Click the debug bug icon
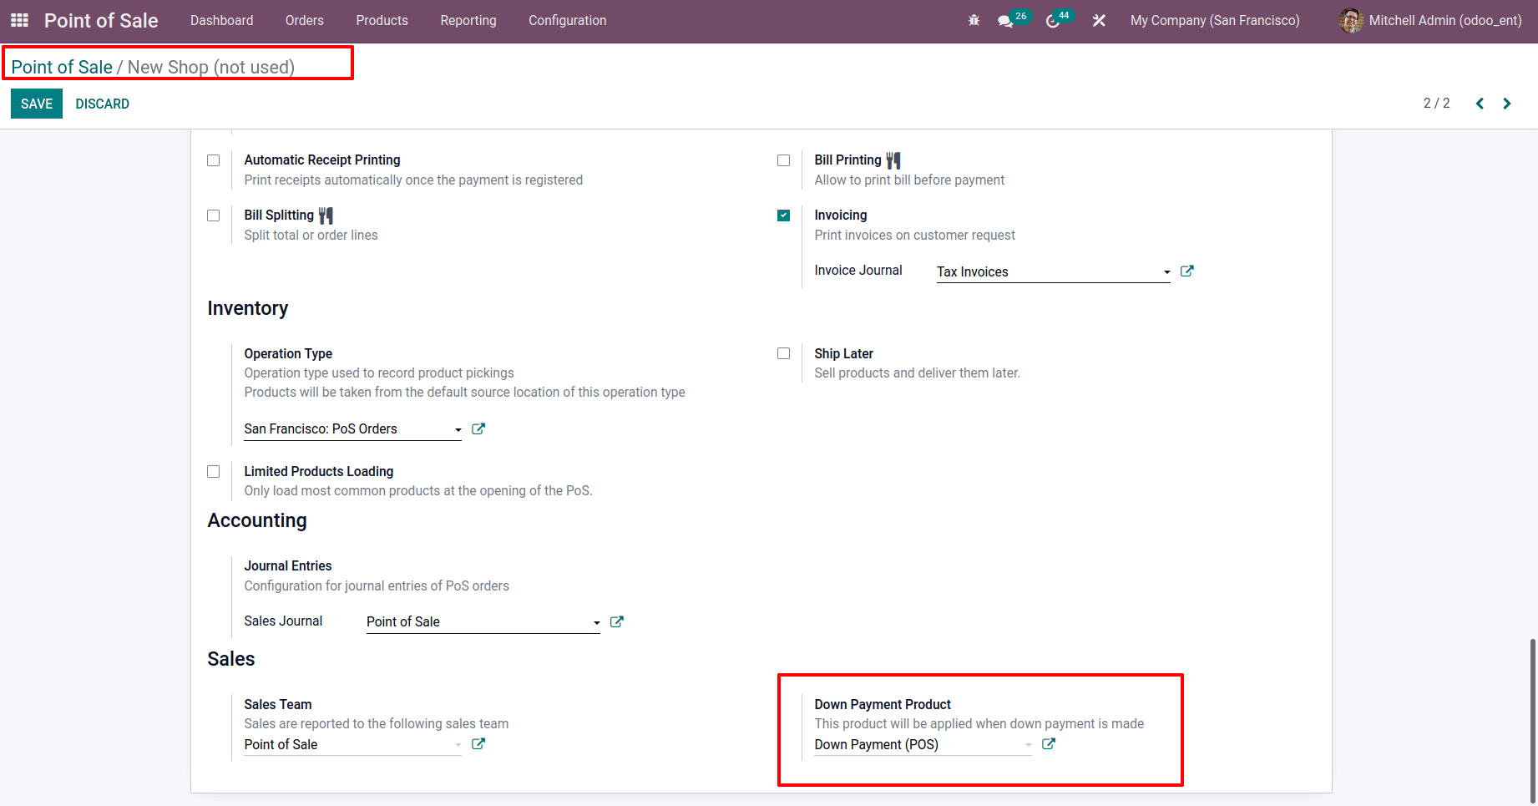Image resolution: width=1538 pixels, height=806 pixels. 974,20
